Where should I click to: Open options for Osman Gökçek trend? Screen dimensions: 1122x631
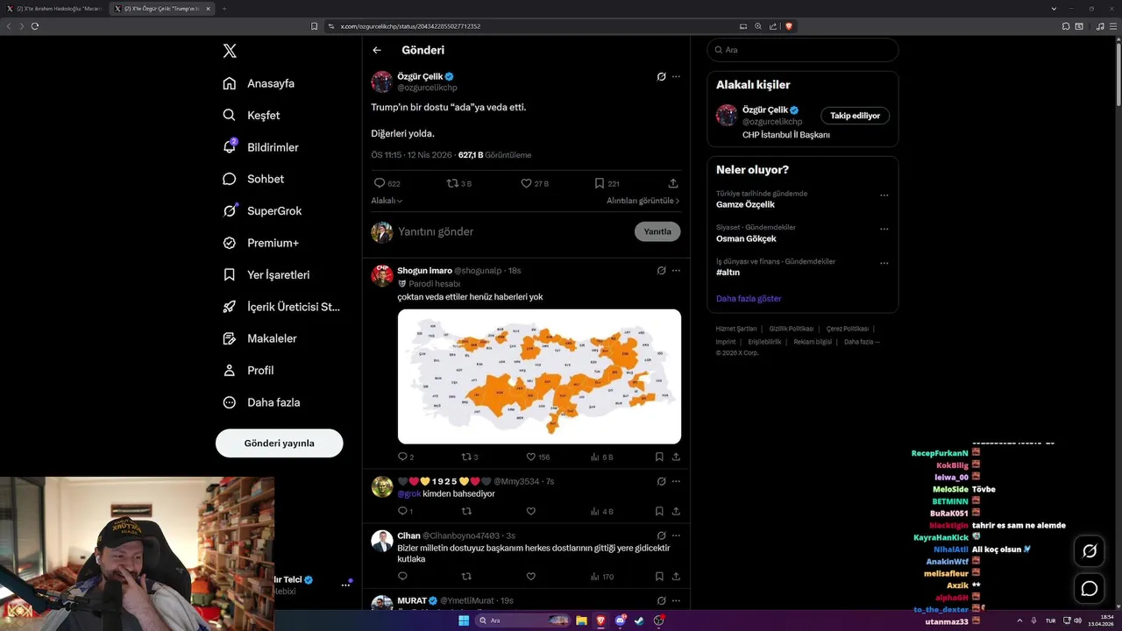click(884, 230)
